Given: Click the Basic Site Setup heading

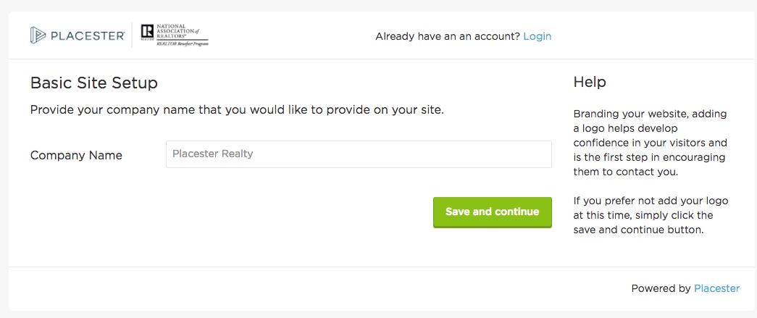Looking at the screenshot, I should tap(94, 83).
